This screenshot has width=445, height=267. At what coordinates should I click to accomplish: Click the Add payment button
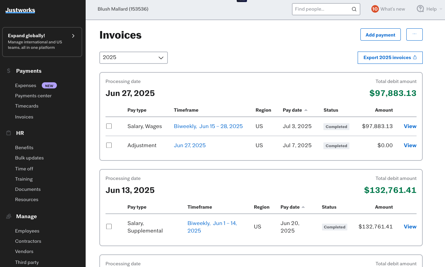[380, 34]
